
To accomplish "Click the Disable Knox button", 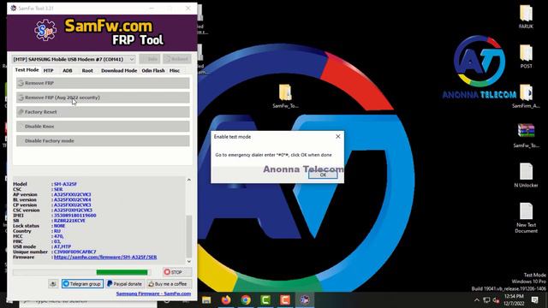I will pyautogui.click(x=103, y=127).
